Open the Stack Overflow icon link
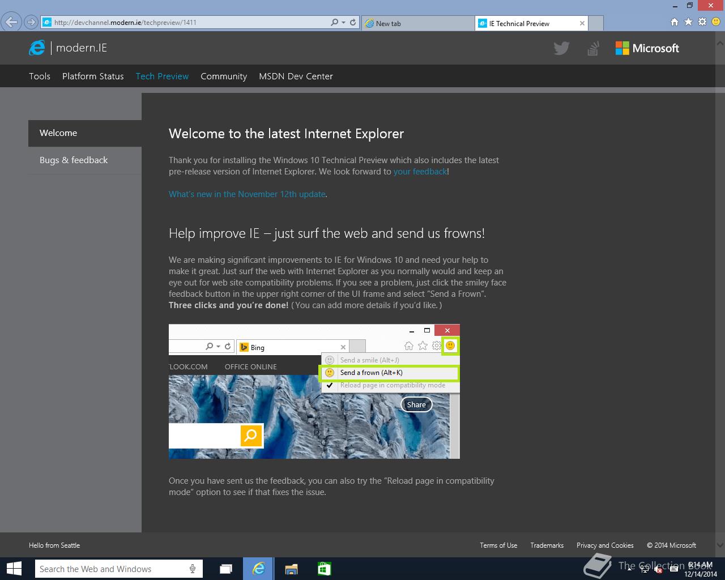This screenshot has width=725, height=580. tap(593, 48)
